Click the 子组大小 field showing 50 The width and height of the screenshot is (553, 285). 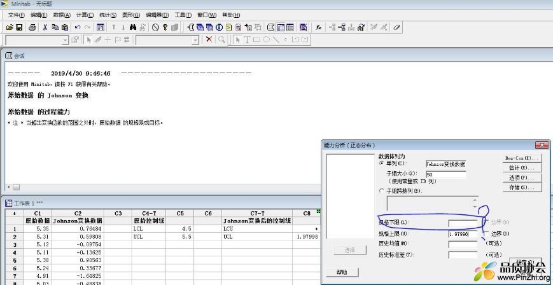coord(446,174)
